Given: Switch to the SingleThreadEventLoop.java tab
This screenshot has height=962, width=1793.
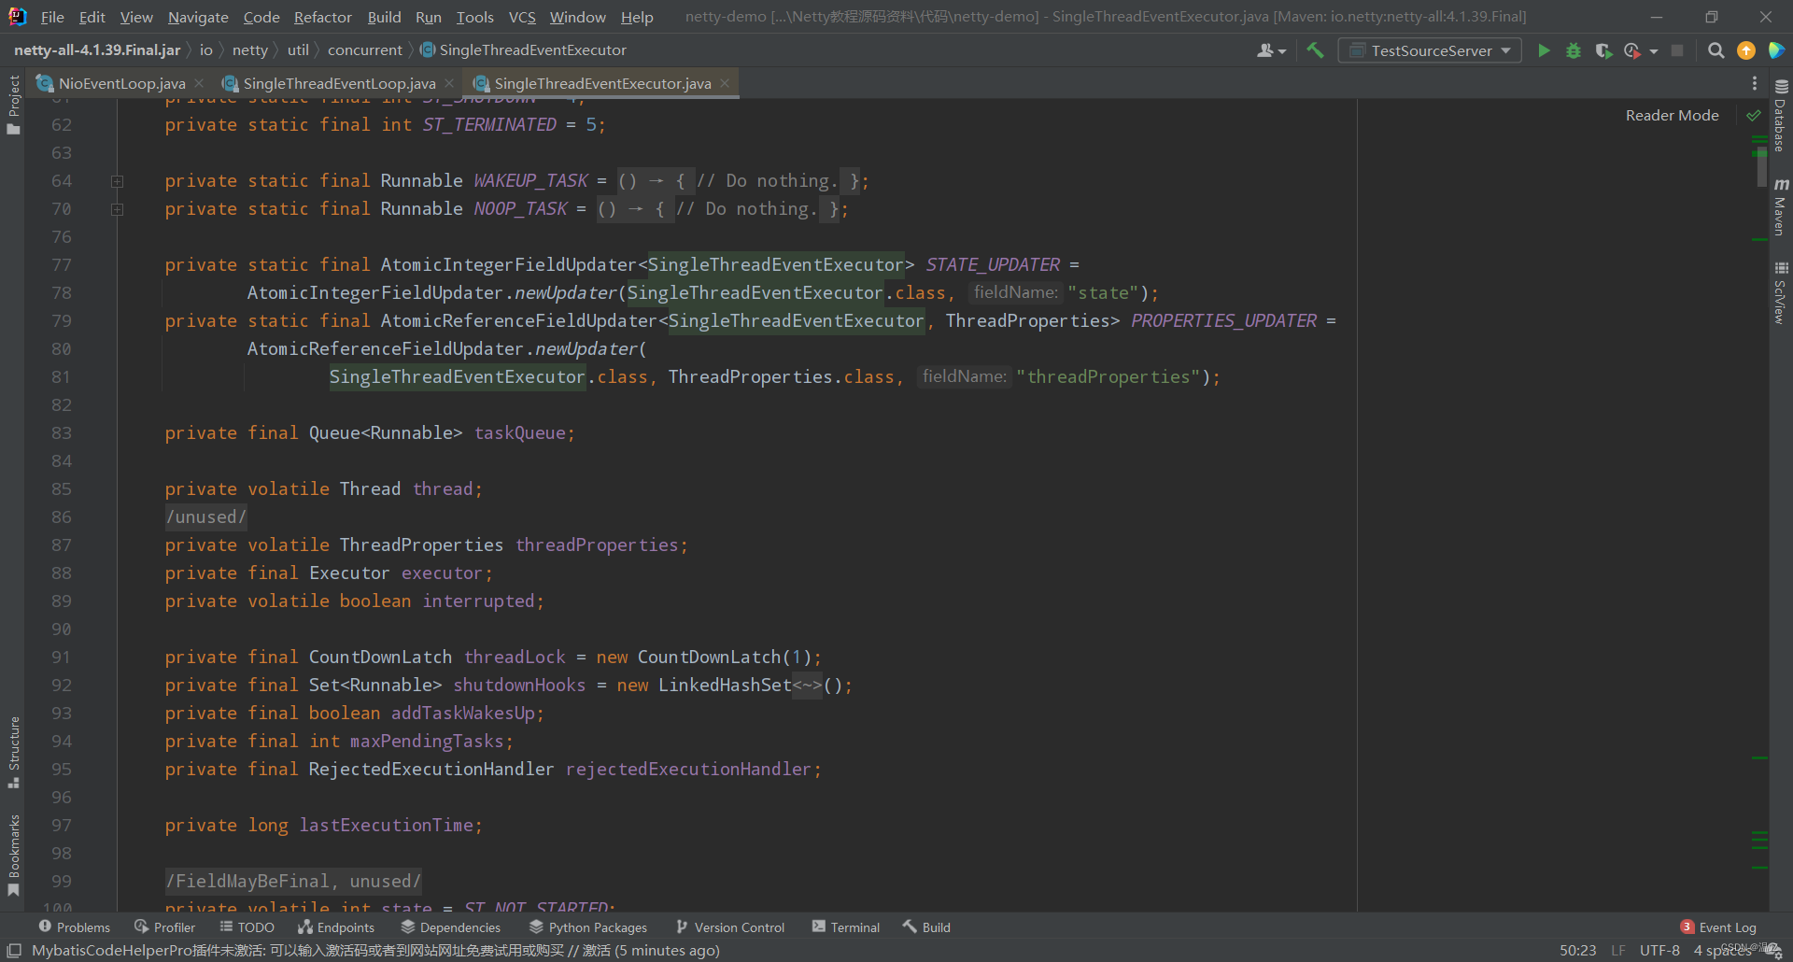Looking at the screenshot, I should point(339,83).
